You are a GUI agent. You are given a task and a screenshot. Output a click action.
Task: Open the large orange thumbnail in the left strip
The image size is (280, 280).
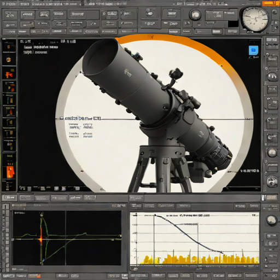(x=10, y=172)
